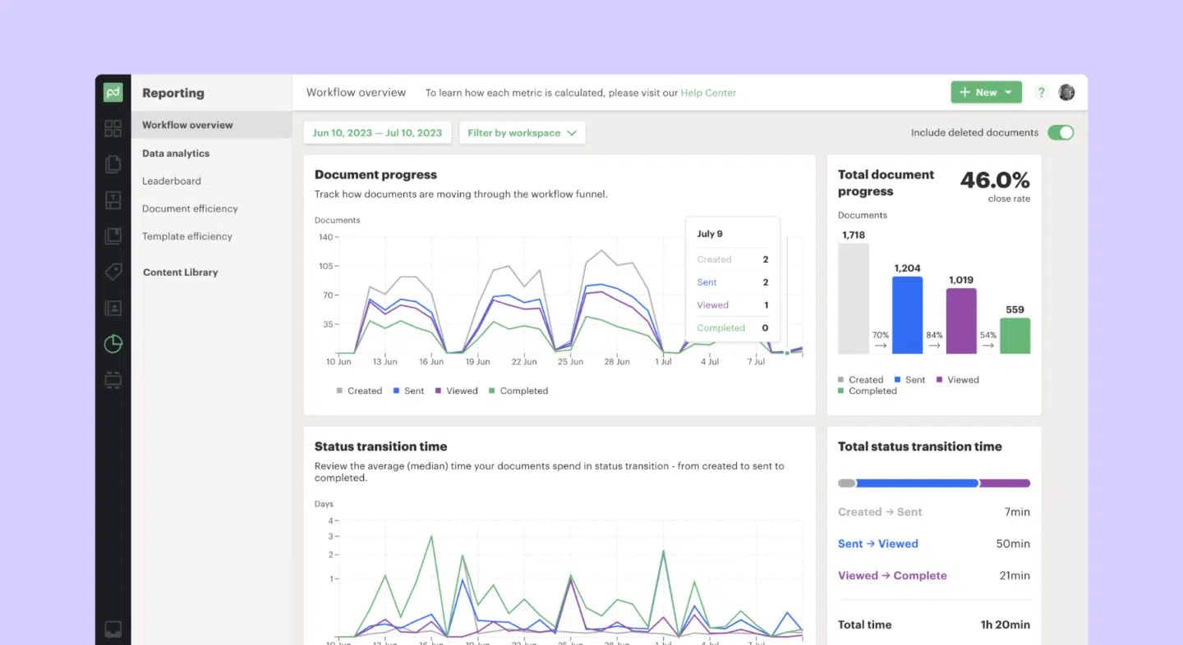The image size is (1183, 645).
Task: Click the tag-shaped icon in sidebar
Action: tap(113, 272)
